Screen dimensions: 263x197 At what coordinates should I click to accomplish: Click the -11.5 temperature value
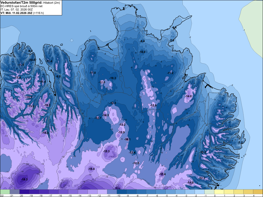[21, 65]
